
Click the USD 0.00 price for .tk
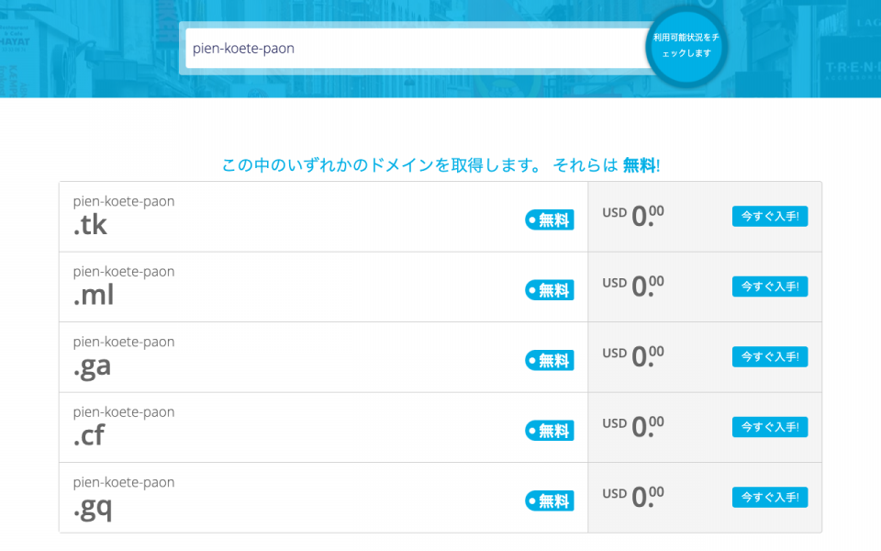(x=633, y=216)
